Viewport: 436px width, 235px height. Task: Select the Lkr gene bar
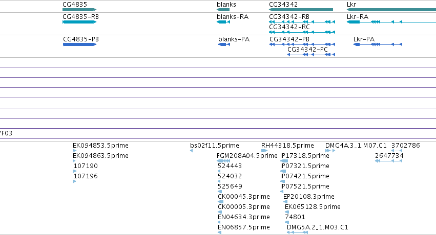coord(391,10)
